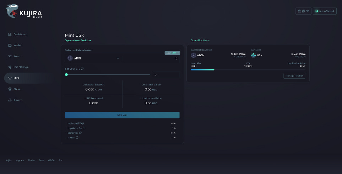Click the Stake layers icon in sidebar
This screenshot has height=174, width=342.
[x=10, y=89]
